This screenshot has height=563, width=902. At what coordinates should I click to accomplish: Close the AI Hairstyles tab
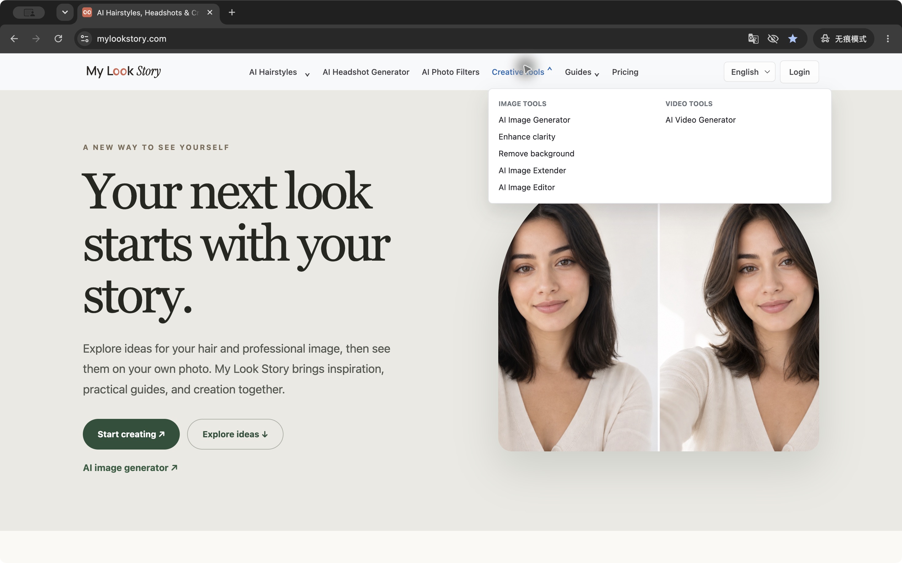point(210,13)
